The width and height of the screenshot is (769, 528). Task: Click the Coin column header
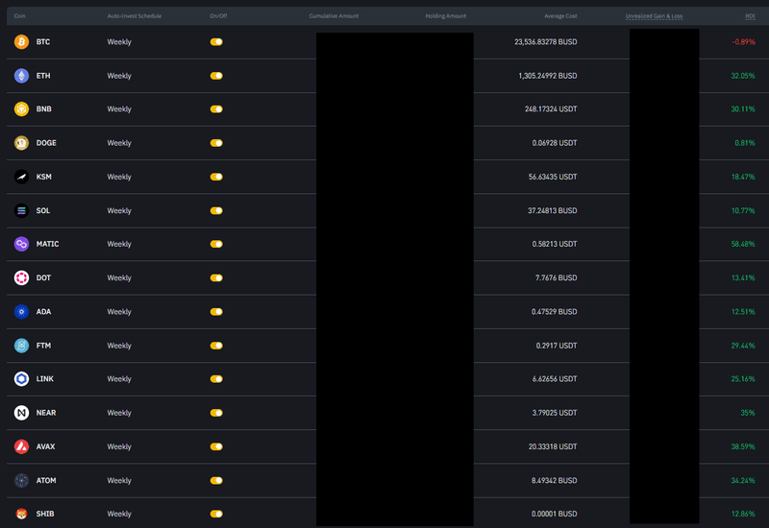(19, 16)
